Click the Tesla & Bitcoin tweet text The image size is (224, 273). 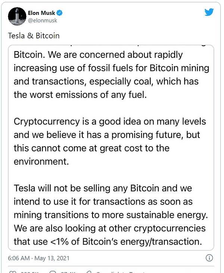34,36
